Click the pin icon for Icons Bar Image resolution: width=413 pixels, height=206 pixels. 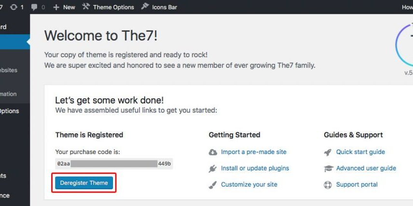point(145,7)
